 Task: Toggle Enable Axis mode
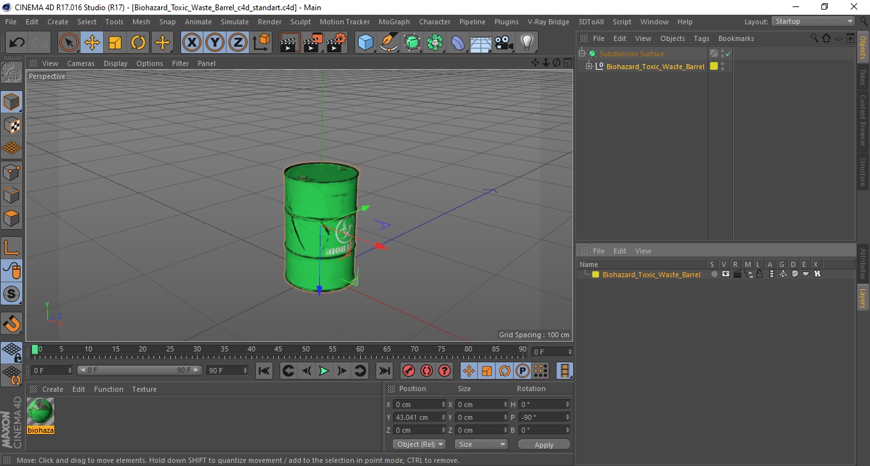(12, 246)
